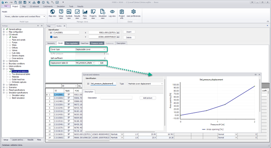Open Results view from the ribbon
The height and width of the screenshot is (148, 271).
pyautogui.click(x=77, y=14)
